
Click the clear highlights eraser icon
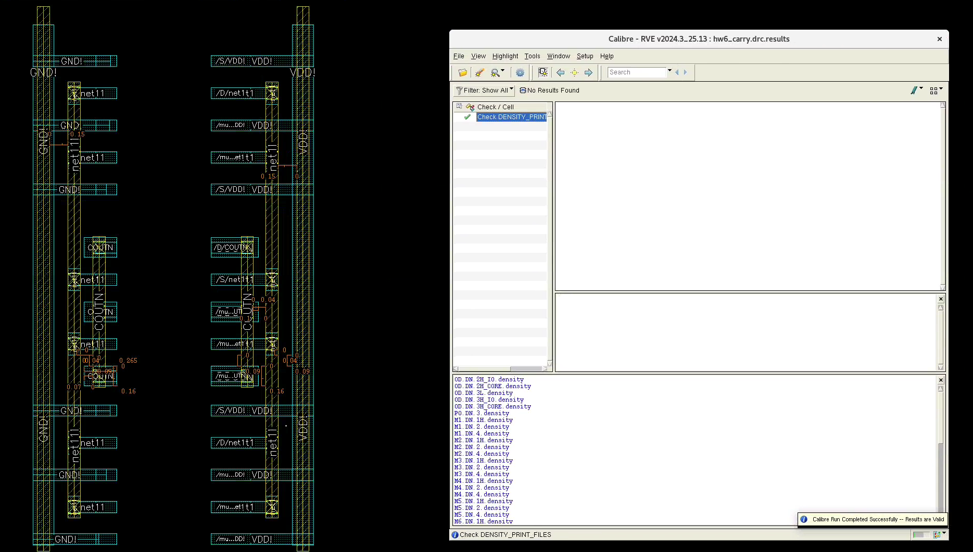pos(479,73)
